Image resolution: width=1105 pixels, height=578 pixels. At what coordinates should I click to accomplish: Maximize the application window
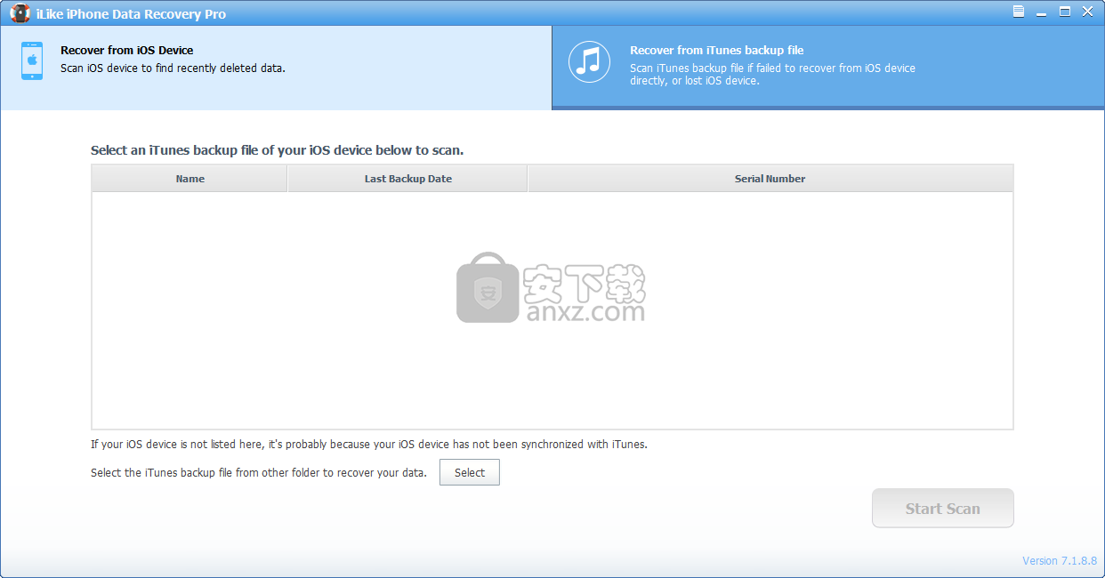(1064, 12)
